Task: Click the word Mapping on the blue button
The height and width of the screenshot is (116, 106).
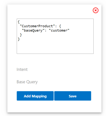Action: tap(39, 96)
